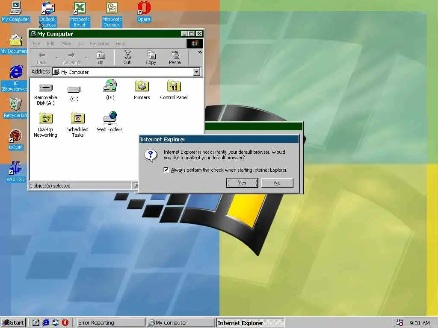Select the DOOM desktop shortcut
This screenshot has width=438, height=328.
[x=16, y=140]
